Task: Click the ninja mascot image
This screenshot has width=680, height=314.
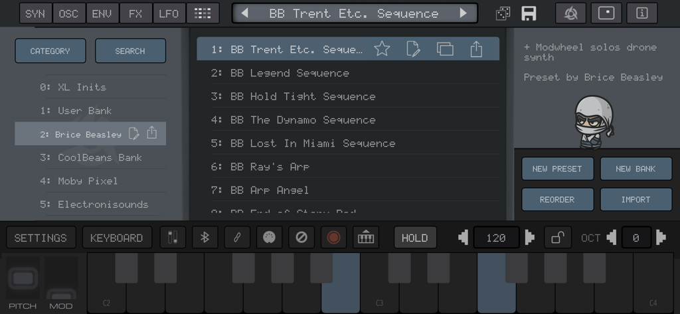Action: 594,122
